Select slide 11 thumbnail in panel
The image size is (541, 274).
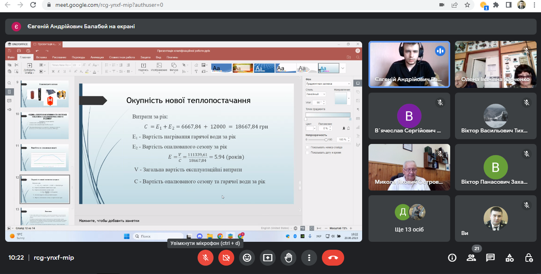pyautogui.click(x=45, y=157)
